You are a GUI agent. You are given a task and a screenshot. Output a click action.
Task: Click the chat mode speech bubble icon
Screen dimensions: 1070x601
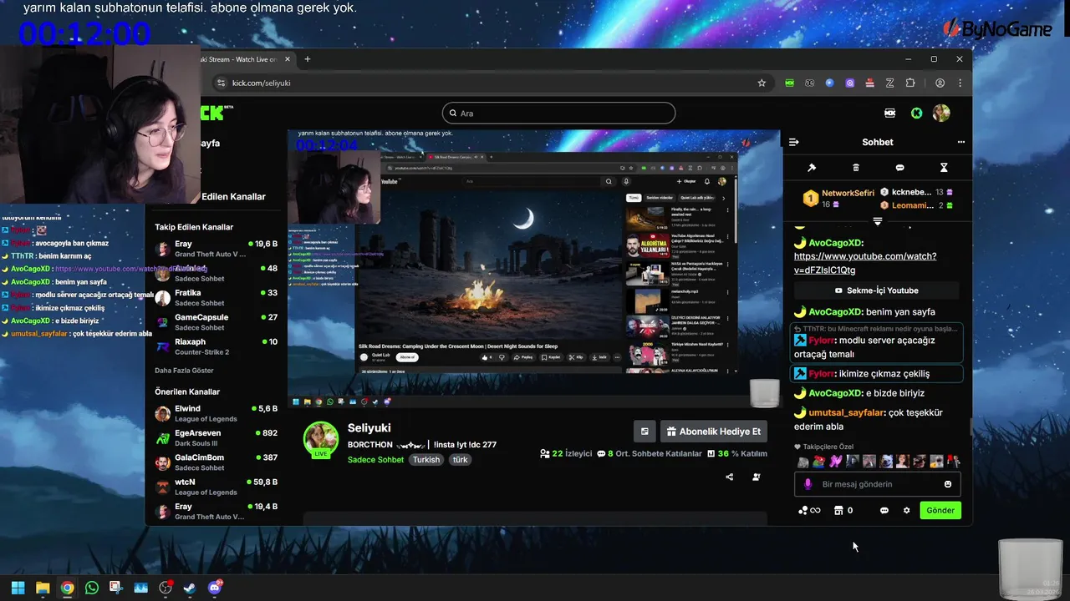pyautogui.click(x=899, y=168)
